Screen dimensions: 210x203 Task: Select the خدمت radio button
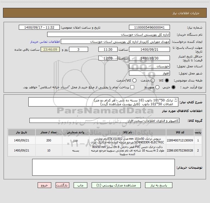[x=153, y=80]
